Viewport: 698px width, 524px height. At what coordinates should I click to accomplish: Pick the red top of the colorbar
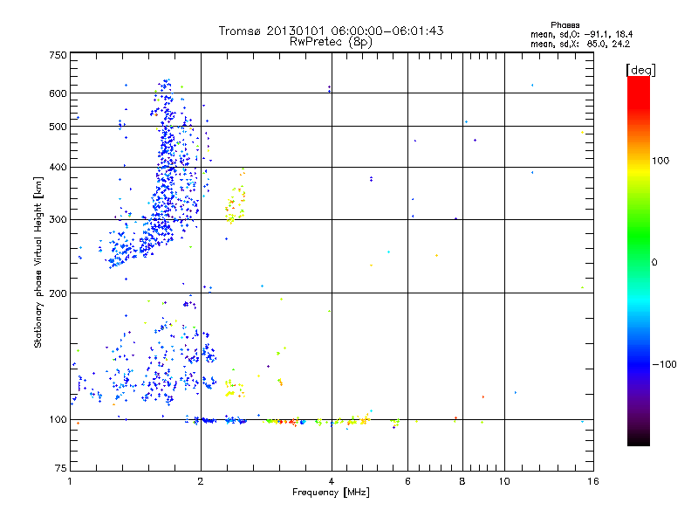pyautogui.click(x=639, y=93)
